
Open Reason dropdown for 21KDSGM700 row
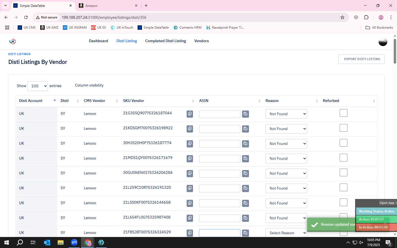(x=286, y=129)
